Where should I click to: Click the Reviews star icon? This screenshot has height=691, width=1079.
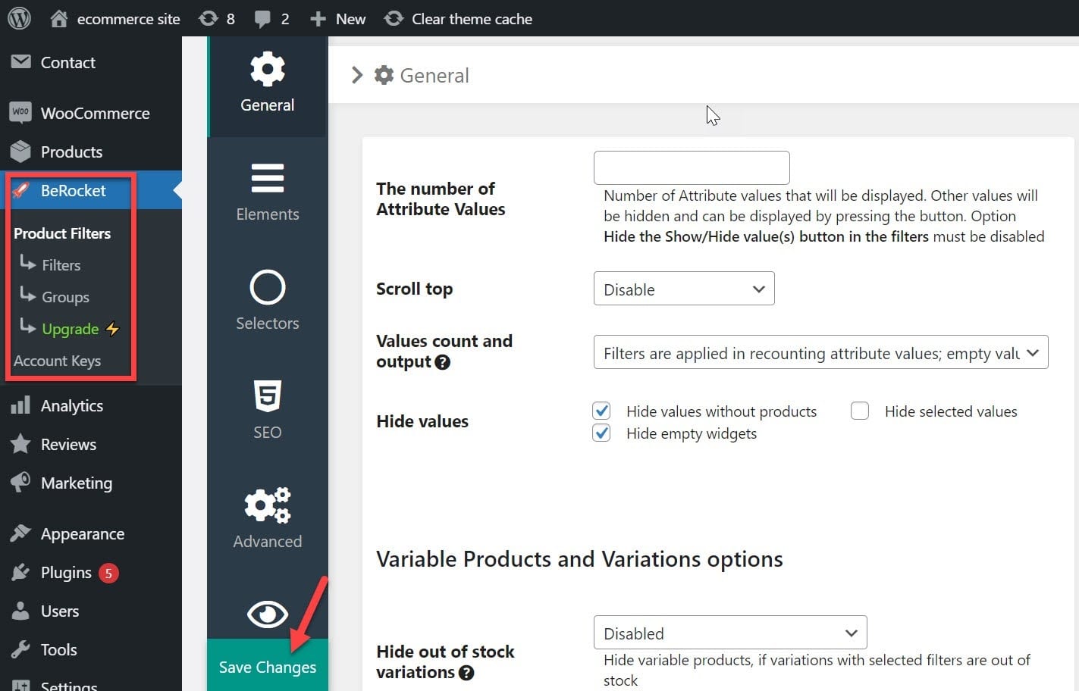pos(21,444)
